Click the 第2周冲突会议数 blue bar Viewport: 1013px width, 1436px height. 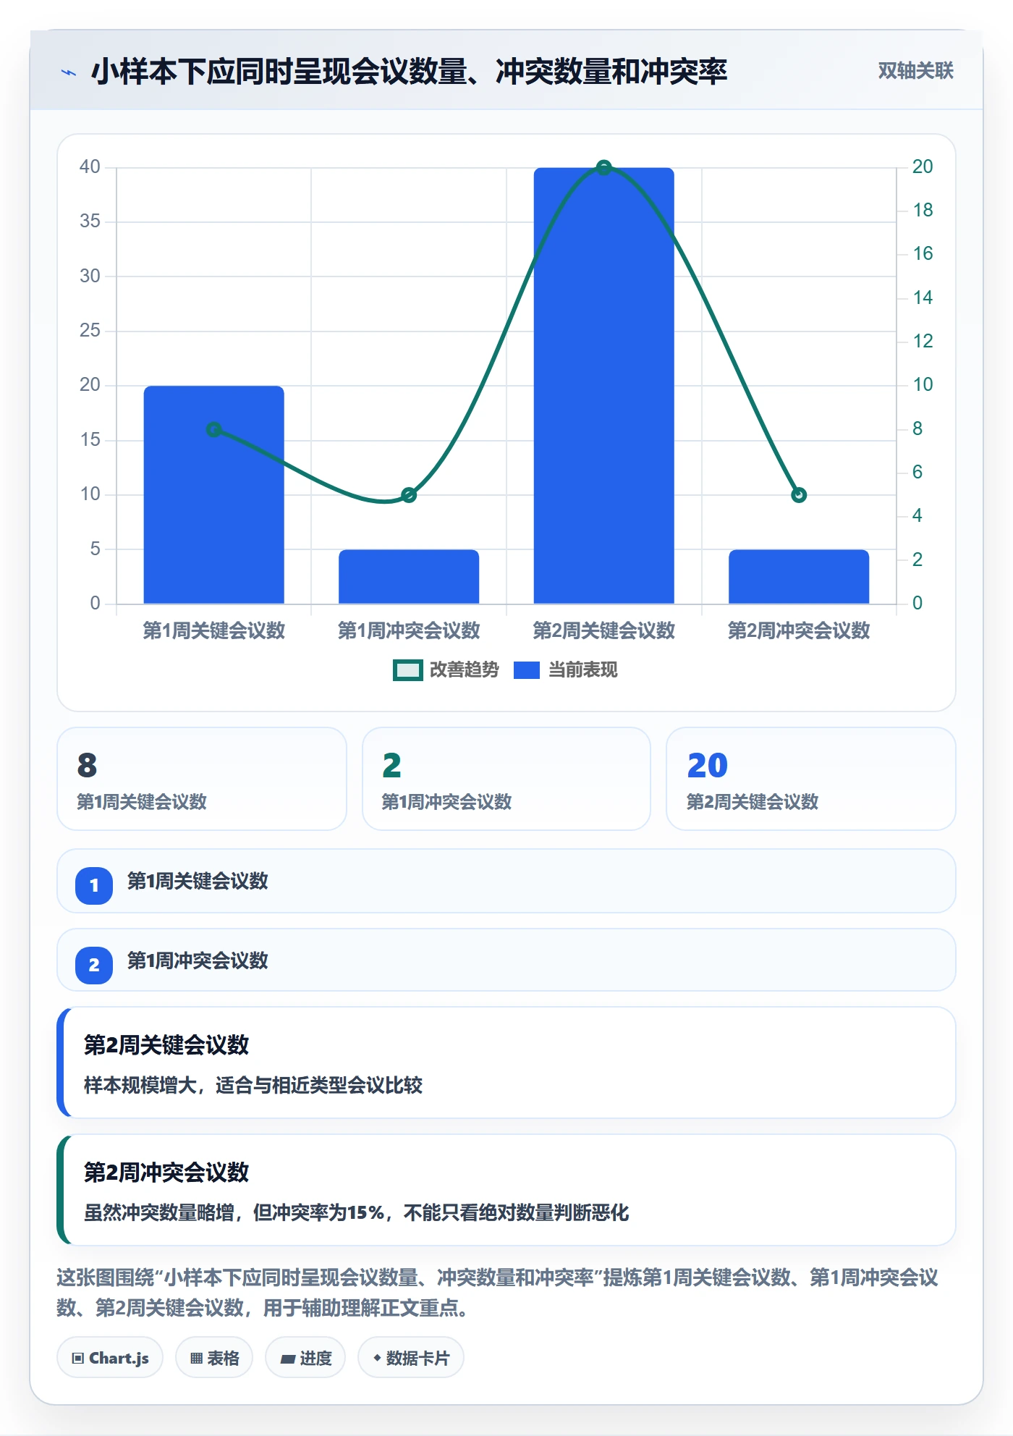tap(799, 576)
